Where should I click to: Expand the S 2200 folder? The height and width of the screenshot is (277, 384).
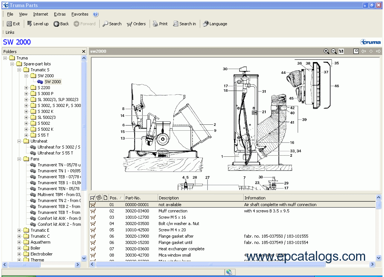pyautogui.click(x=26, y=88)
